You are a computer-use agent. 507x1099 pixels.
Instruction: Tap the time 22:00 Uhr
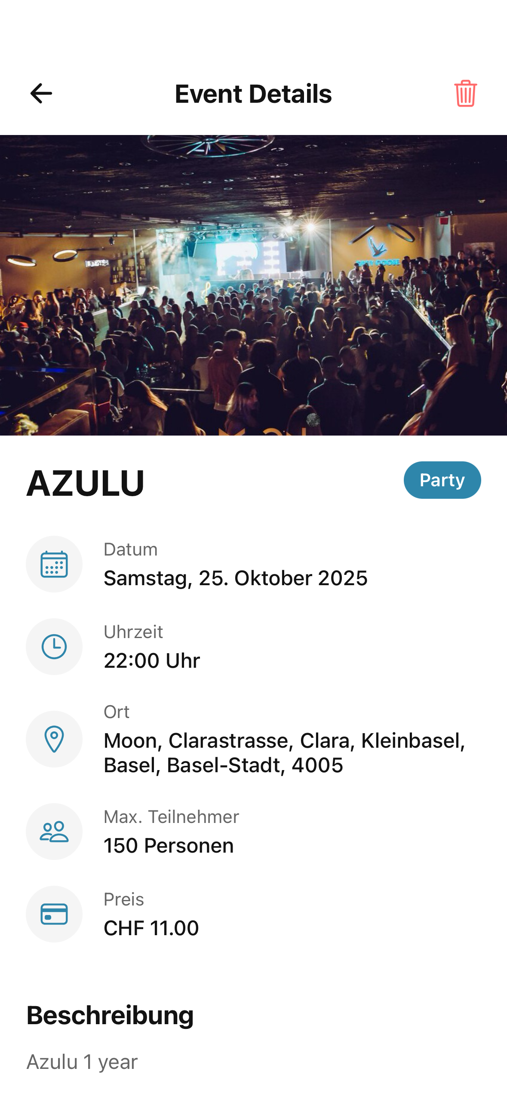click(152, 660)
